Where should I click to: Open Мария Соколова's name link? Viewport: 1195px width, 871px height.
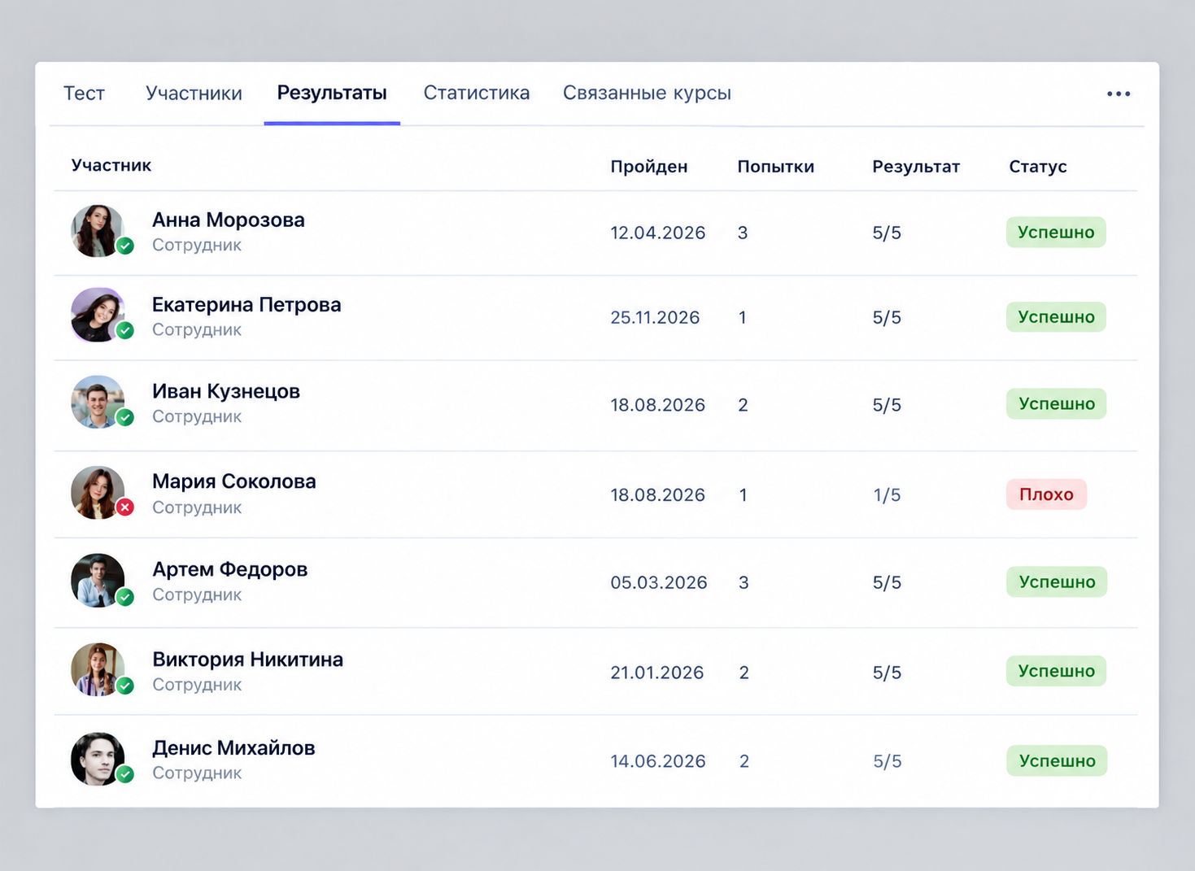[234, 481]
